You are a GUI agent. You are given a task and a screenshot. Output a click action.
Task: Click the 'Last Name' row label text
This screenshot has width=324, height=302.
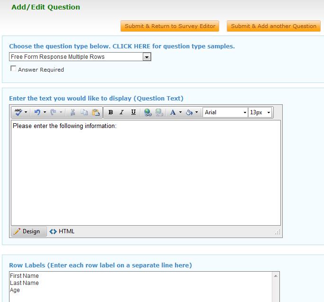click(24, 283)
